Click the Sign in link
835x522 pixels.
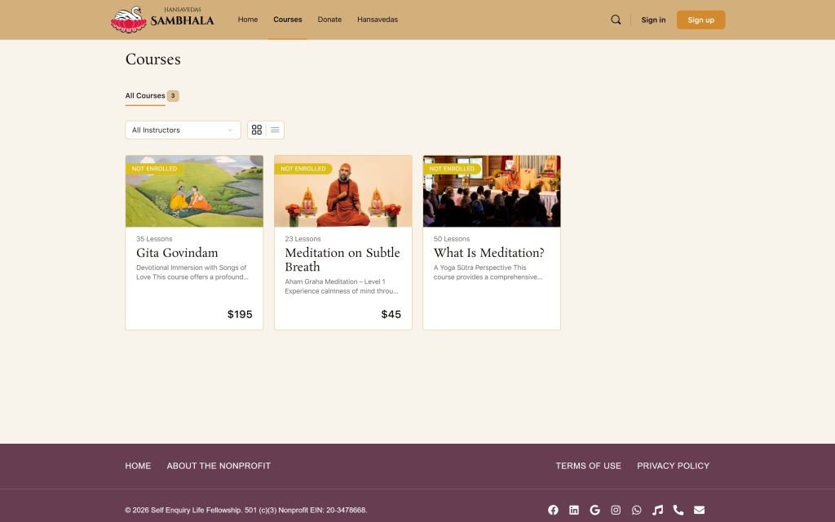[x=653, y=20]
